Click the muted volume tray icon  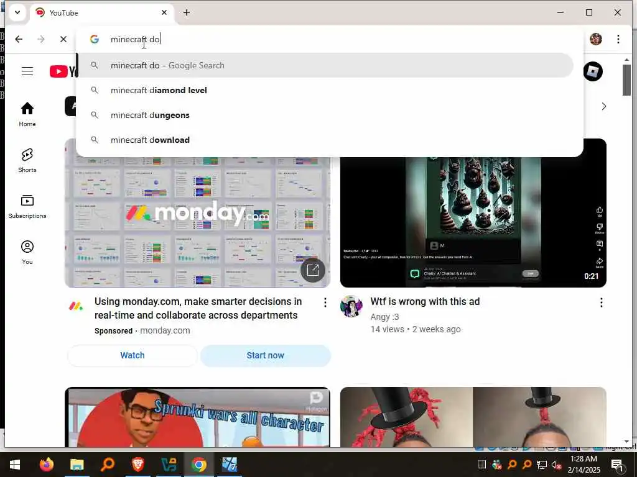point(556,465)
